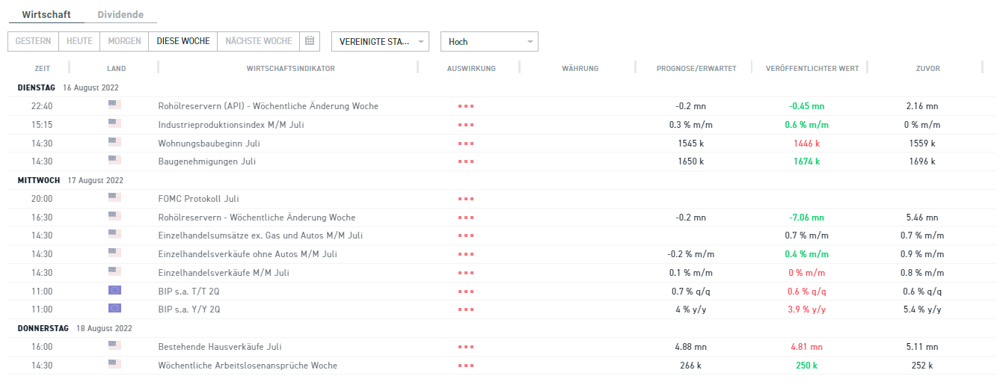Viewport: 1003px width, 382px height.
Task: Click US flag in Bestehende Hausverkäufe row
Action: pos(114,345)
